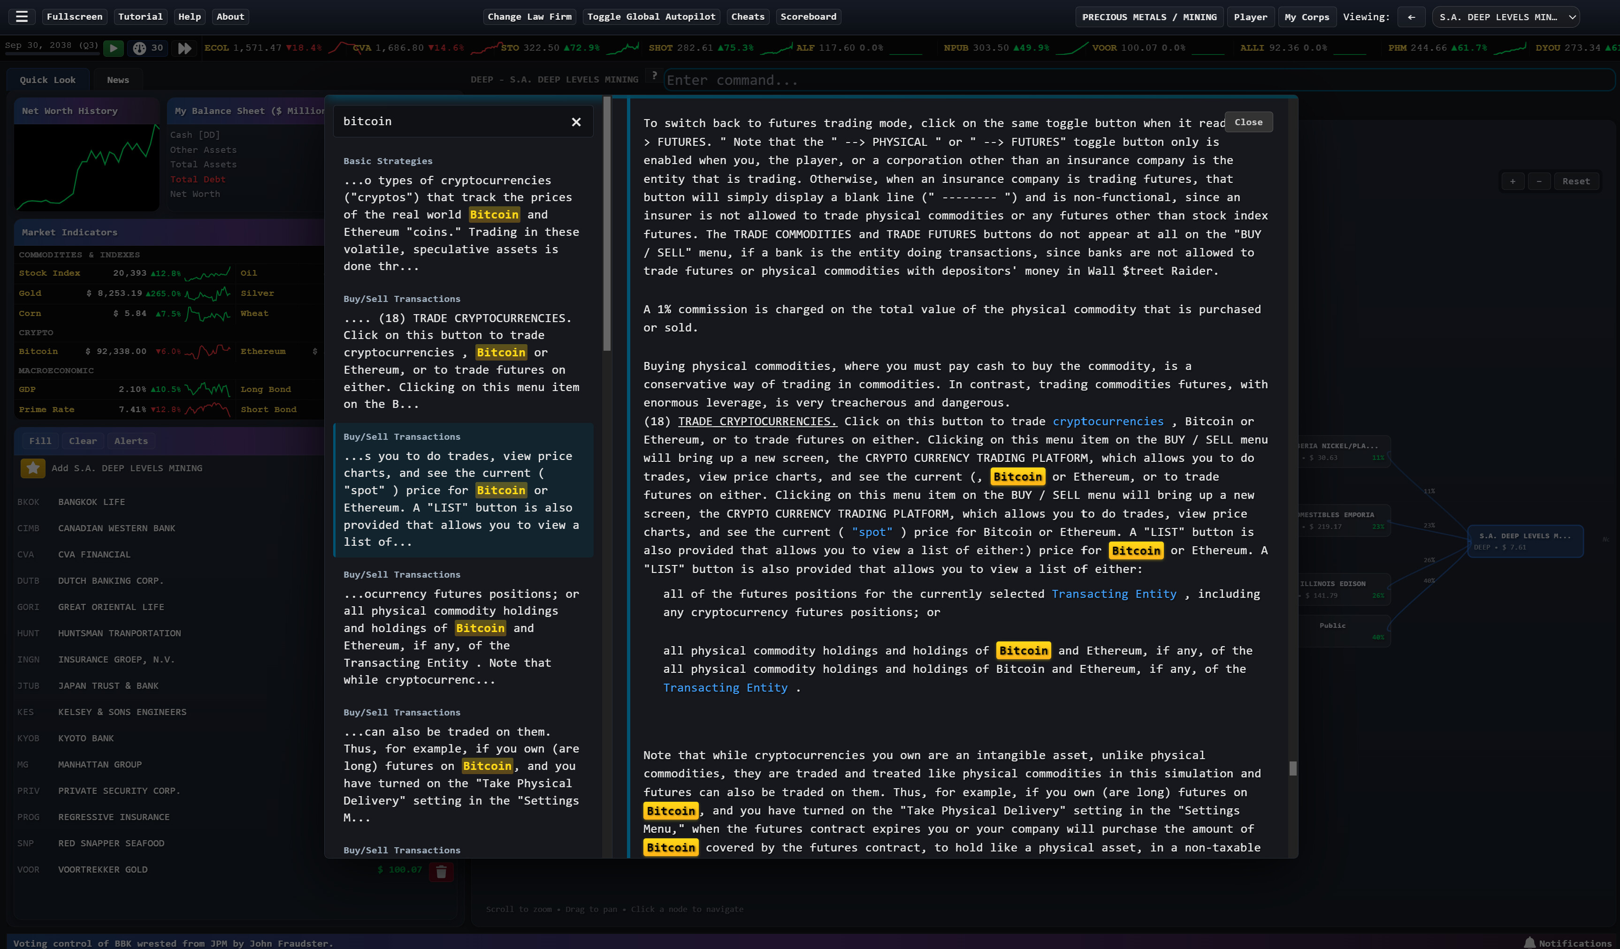This screenshot has height=949, width=1620.
Task: Open the Viewing company dropdown
Action: pos(1505,17)
